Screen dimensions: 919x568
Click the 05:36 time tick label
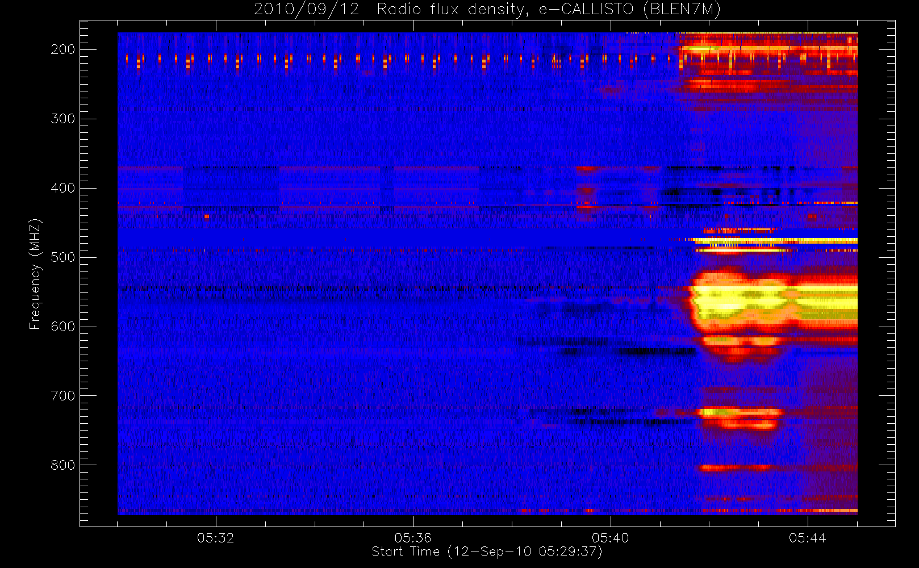pos(413,537)
